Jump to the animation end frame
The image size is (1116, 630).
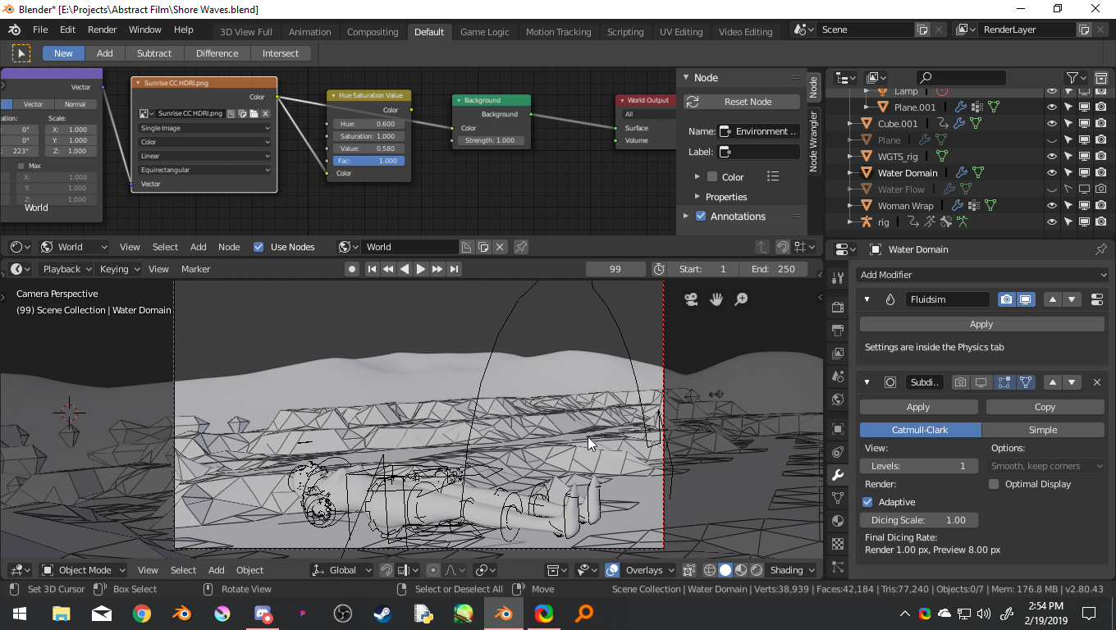454,269
